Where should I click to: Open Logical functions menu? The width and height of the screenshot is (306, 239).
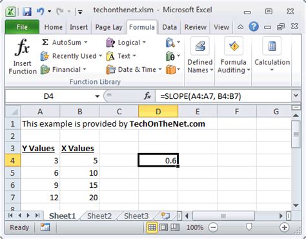pos(126,43)
